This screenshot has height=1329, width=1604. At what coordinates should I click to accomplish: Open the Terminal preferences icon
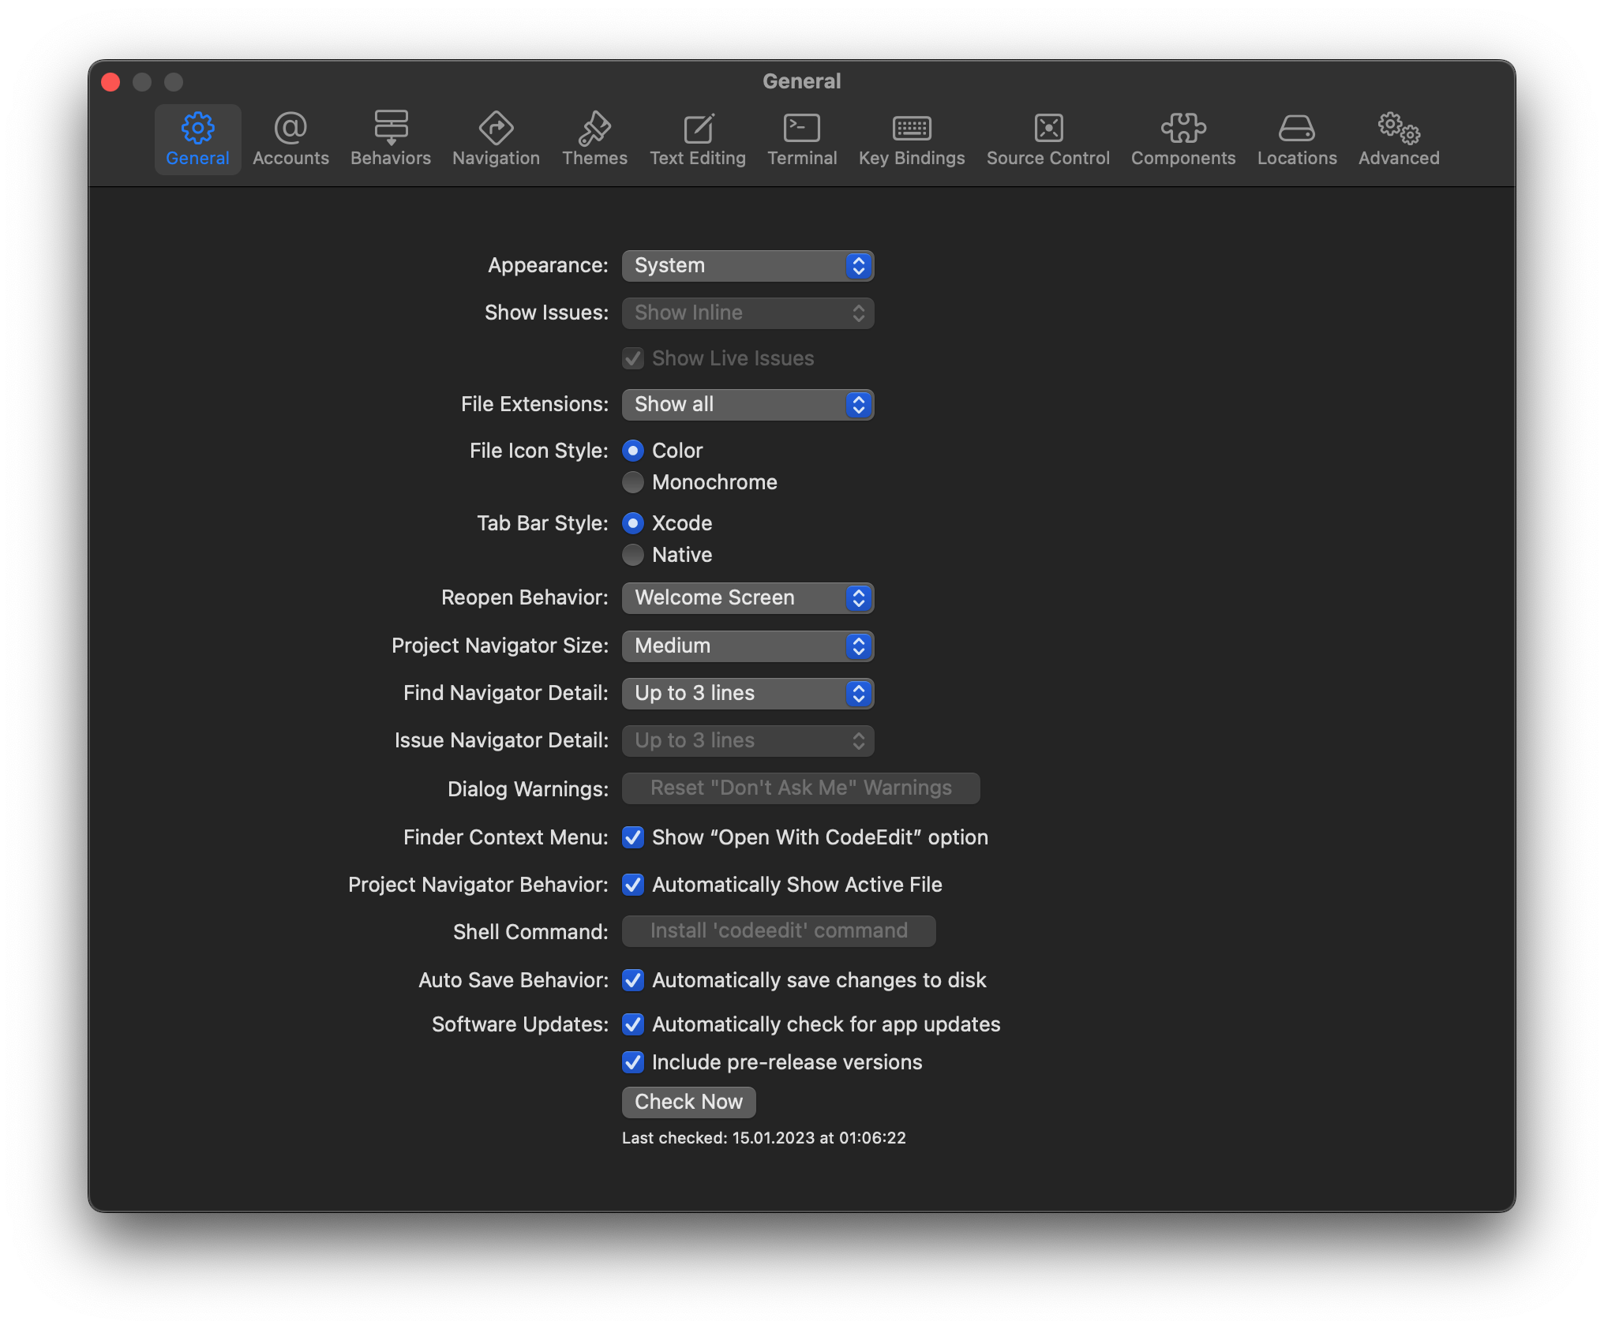pos(802,129)
